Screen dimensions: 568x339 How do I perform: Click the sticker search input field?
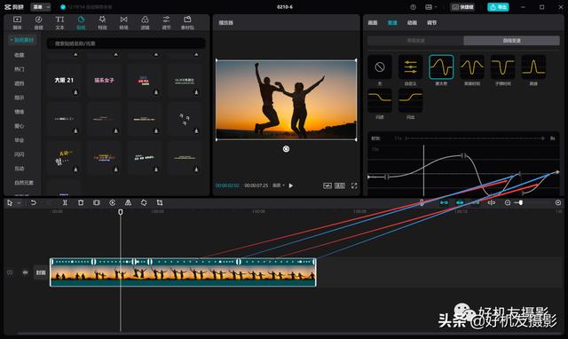pyautogui.click(x=126, y=43)
